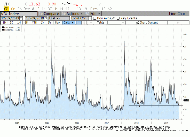Image resolution: width=190 pixels, height=137 pixels.
Task: Click the L 13.19 low value
Action: pos(80,9)
